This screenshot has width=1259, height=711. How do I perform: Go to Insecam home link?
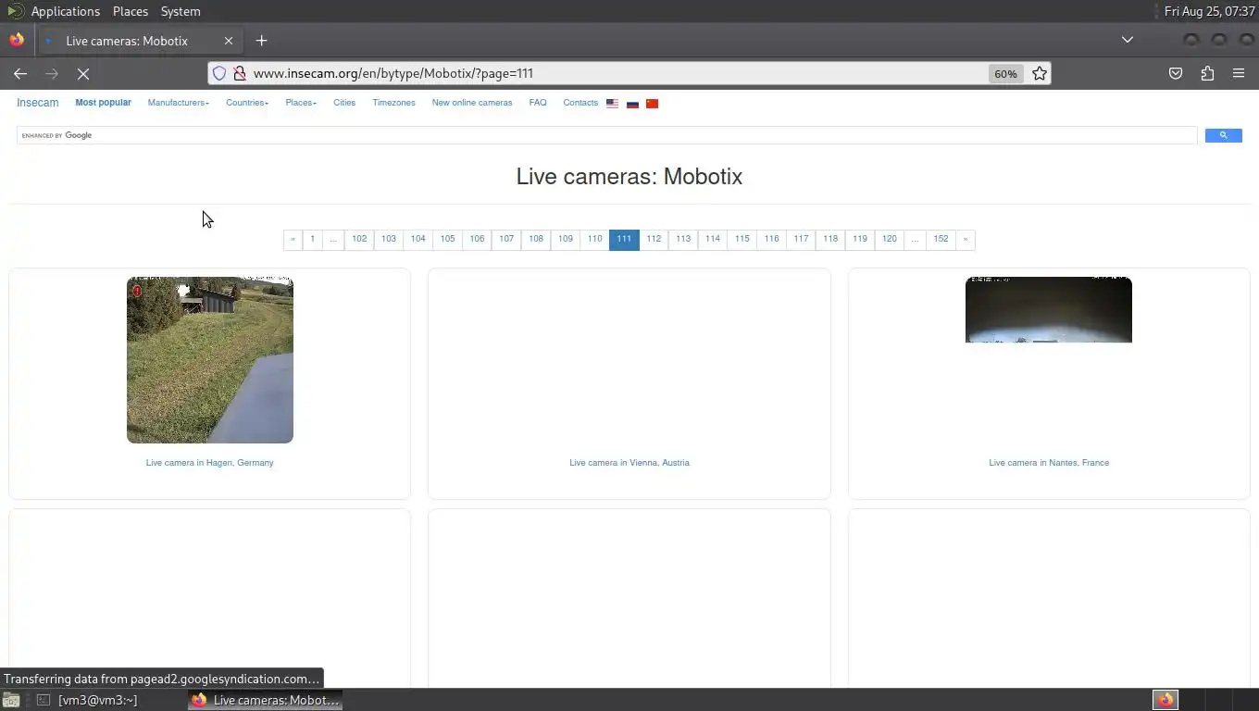coord(37,103)
